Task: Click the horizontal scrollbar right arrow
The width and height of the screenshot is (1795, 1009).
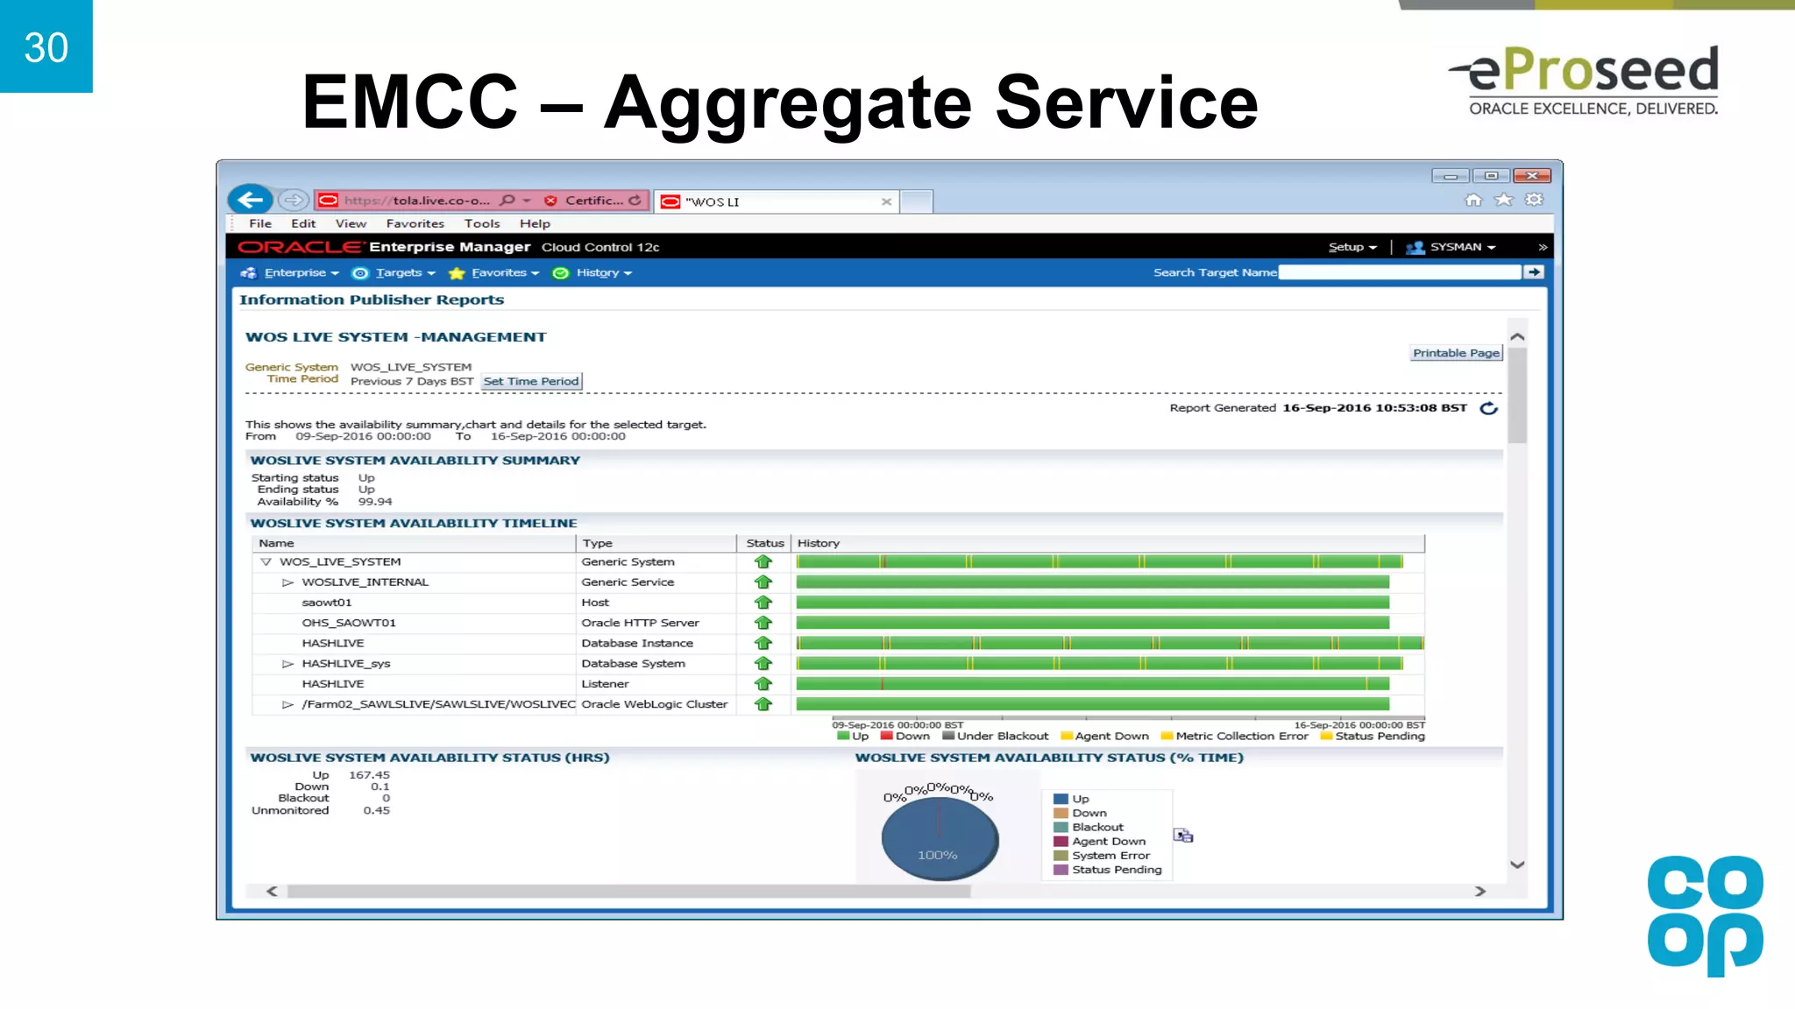Action: click(x=1480, y=891)
